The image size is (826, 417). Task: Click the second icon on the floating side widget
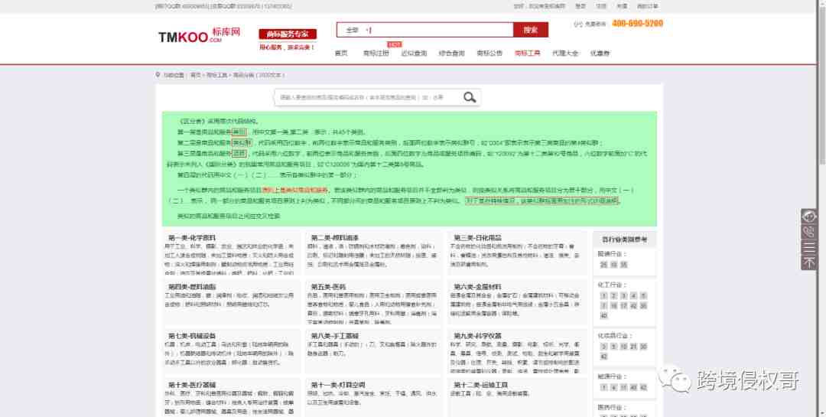point(809,232)
